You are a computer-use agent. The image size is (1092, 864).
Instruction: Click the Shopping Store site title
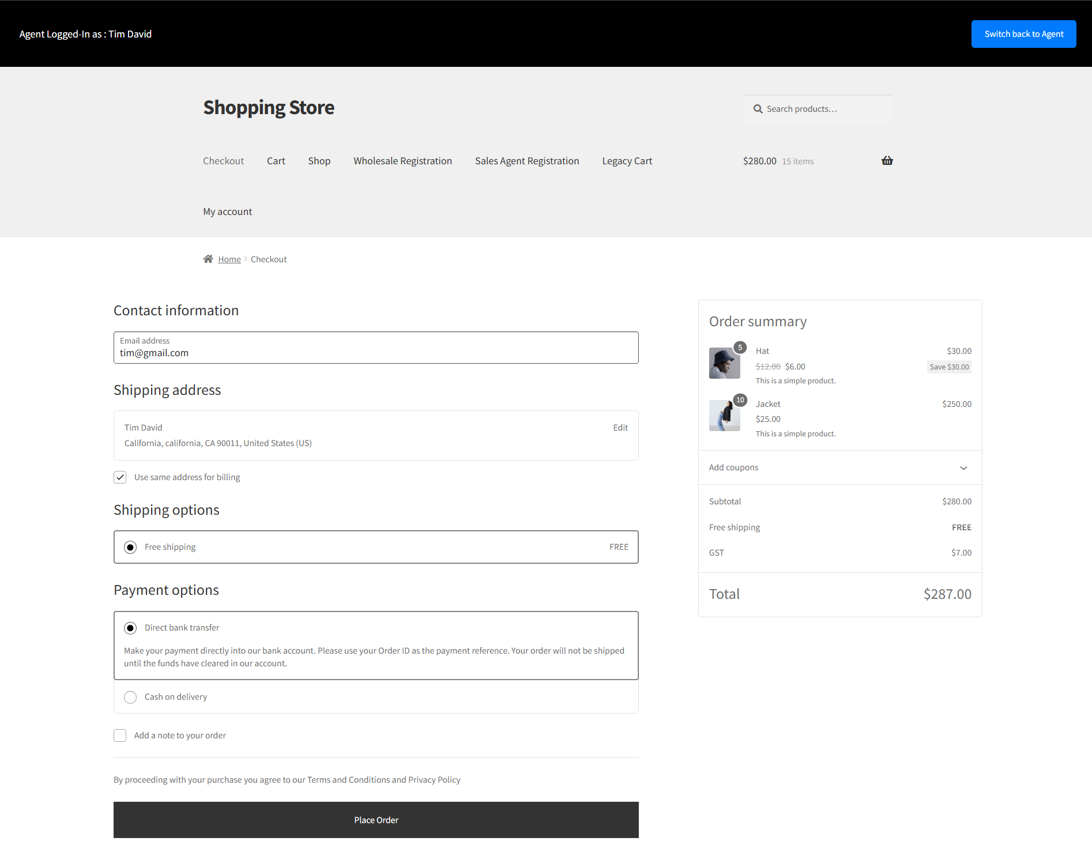coord(269,107)
